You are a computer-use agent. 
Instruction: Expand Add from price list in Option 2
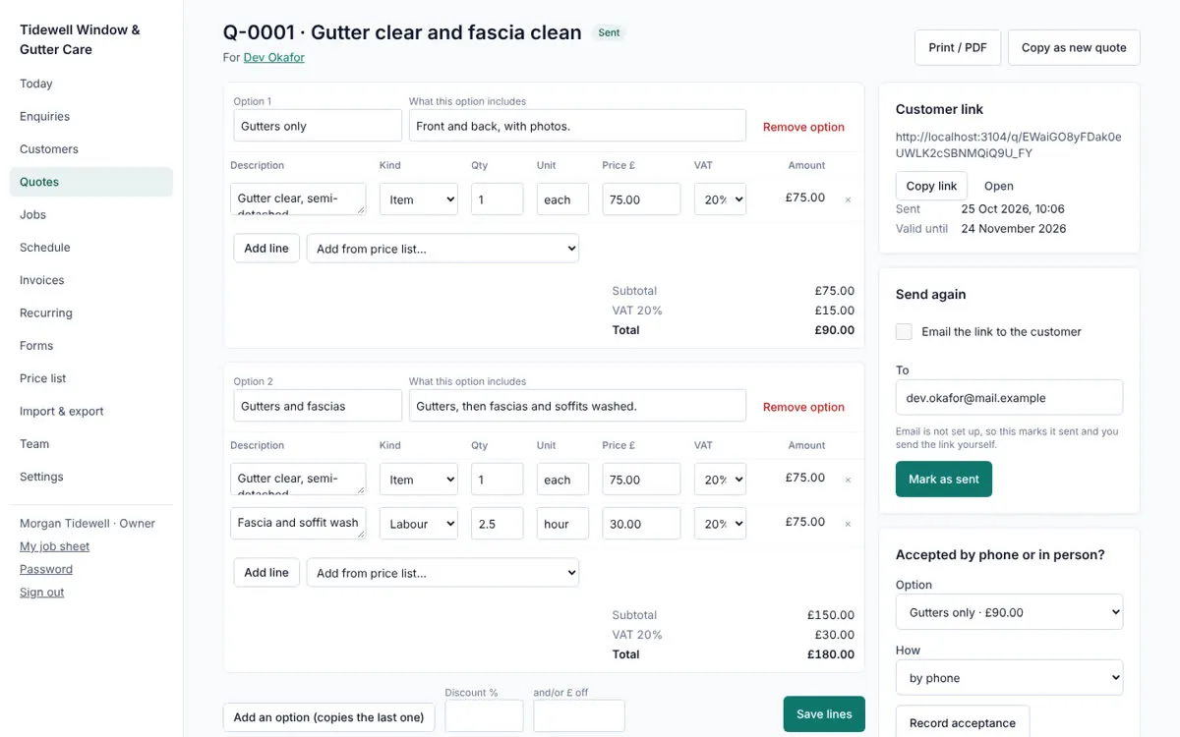coord(442,573)
